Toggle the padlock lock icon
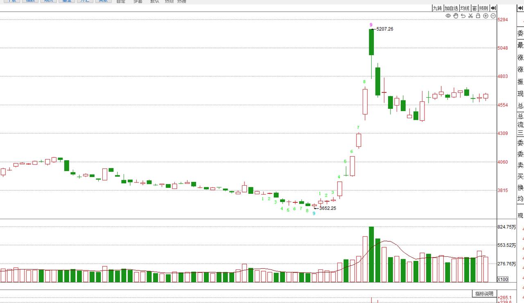524x303 pixels. 478,16
